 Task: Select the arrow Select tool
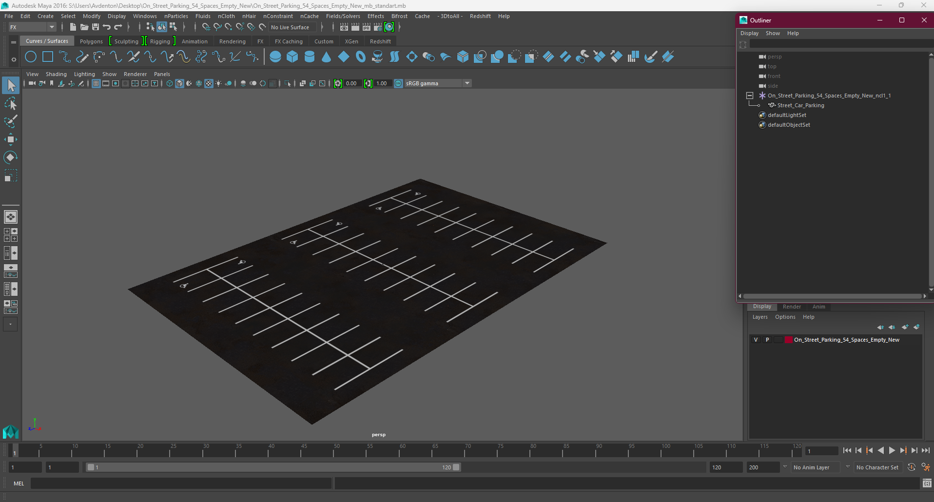pos(11,86)
